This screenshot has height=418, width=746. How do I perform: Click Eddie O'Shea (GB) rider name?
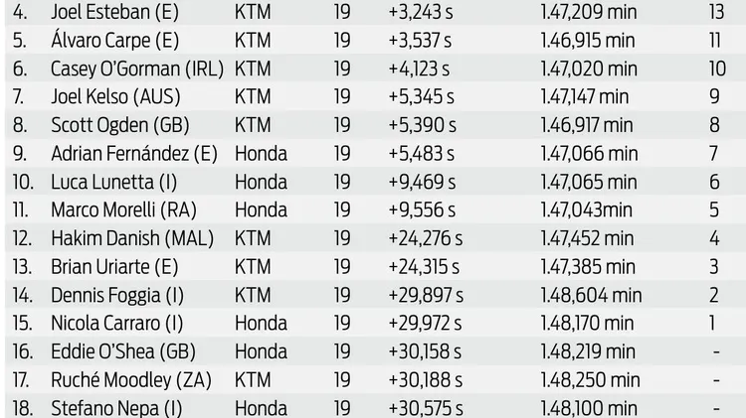pos(120,352)
